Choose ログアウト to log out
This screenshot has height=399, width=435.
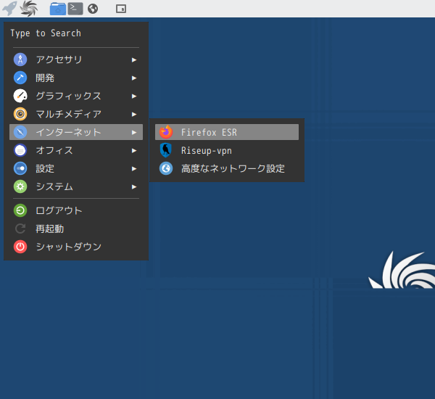click(76, 210)
